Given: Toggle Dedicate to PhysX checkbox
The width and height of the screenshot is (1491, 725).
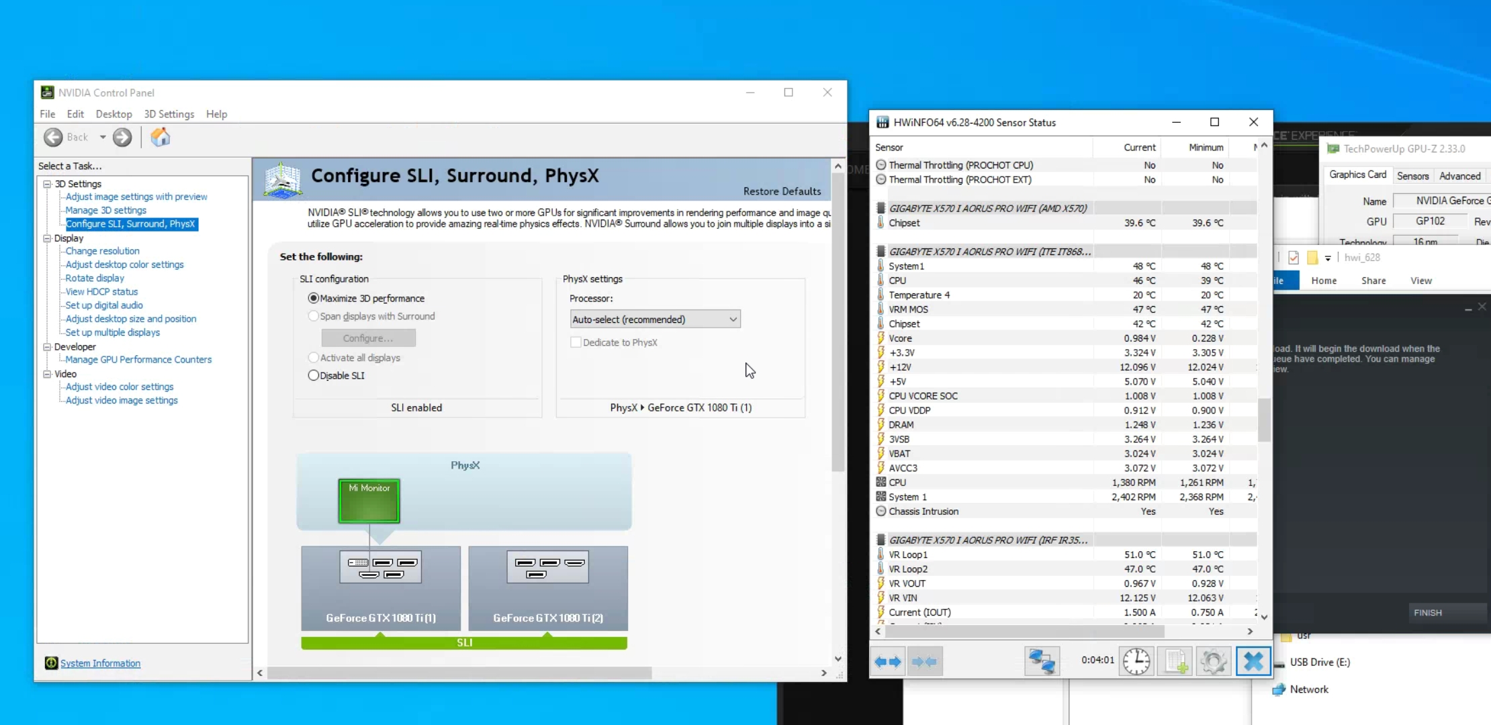Looking at the screenshot, I should 576,342.
